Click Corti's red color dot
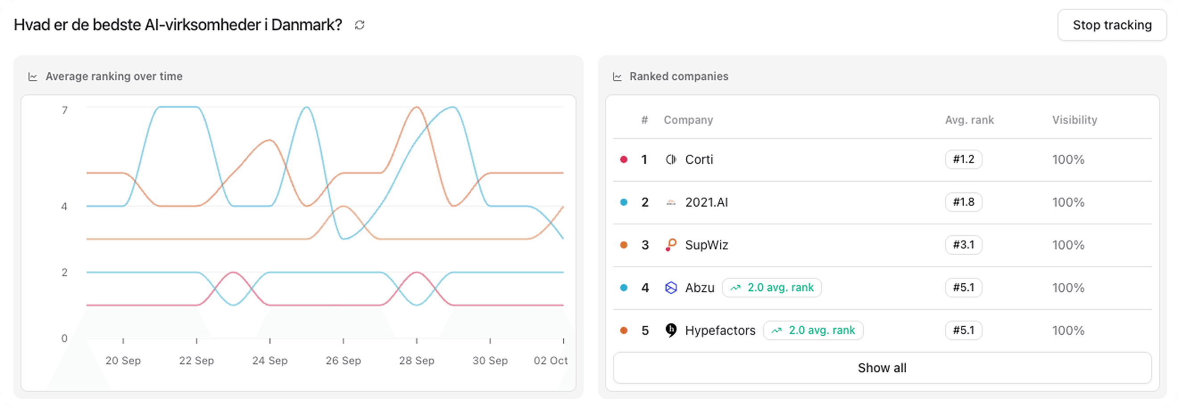 pos(623,160)
